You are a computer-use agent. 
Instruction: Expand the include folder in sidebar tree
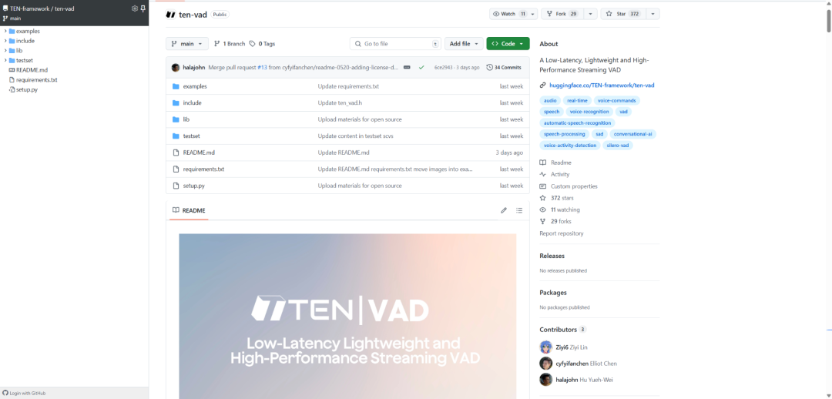pos(5,41)
